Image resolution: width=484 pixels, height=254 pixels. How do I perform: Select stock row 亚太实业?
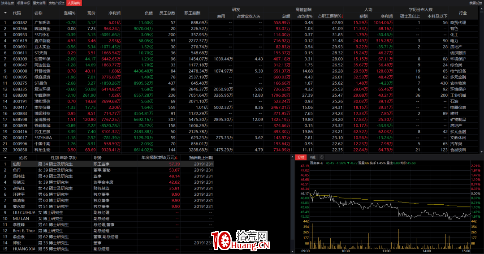pos(240,47)
